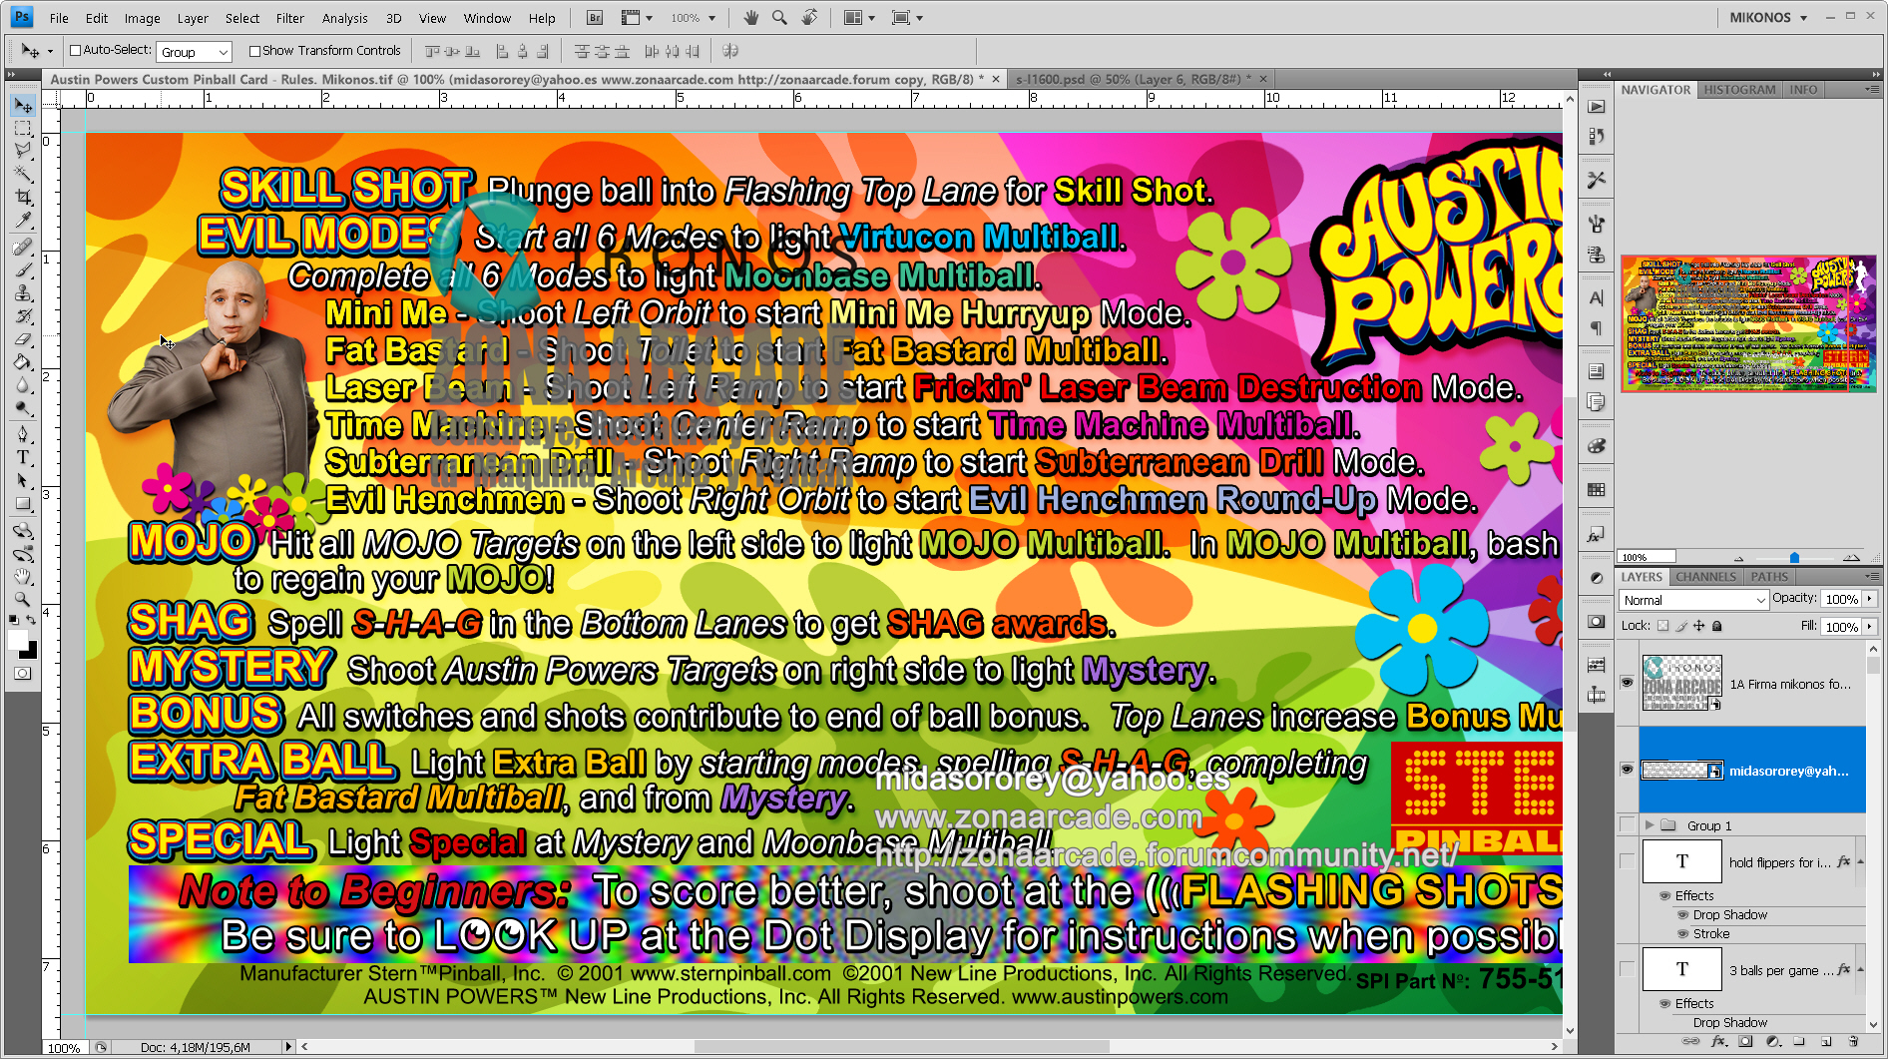Image resolution: width=1888 pixels, height=1059 pixels.
Task: Check Show Transform Controls
Action: tap(254, 51)
